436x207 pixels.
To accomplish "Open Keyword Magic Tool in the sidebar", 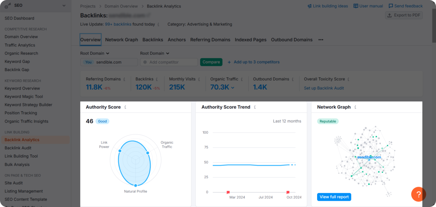I will [x=24, y=97].
